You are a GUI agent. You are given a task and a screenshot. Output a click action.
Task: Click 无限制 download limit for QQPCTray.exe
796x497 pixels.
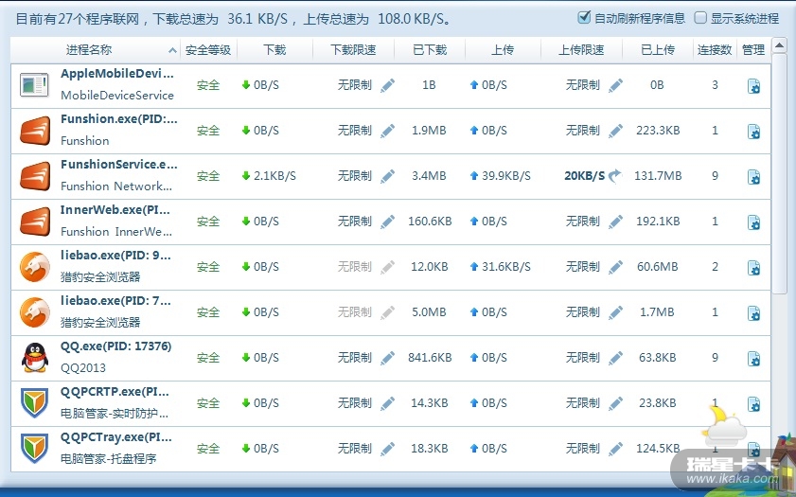pos(355,449)
